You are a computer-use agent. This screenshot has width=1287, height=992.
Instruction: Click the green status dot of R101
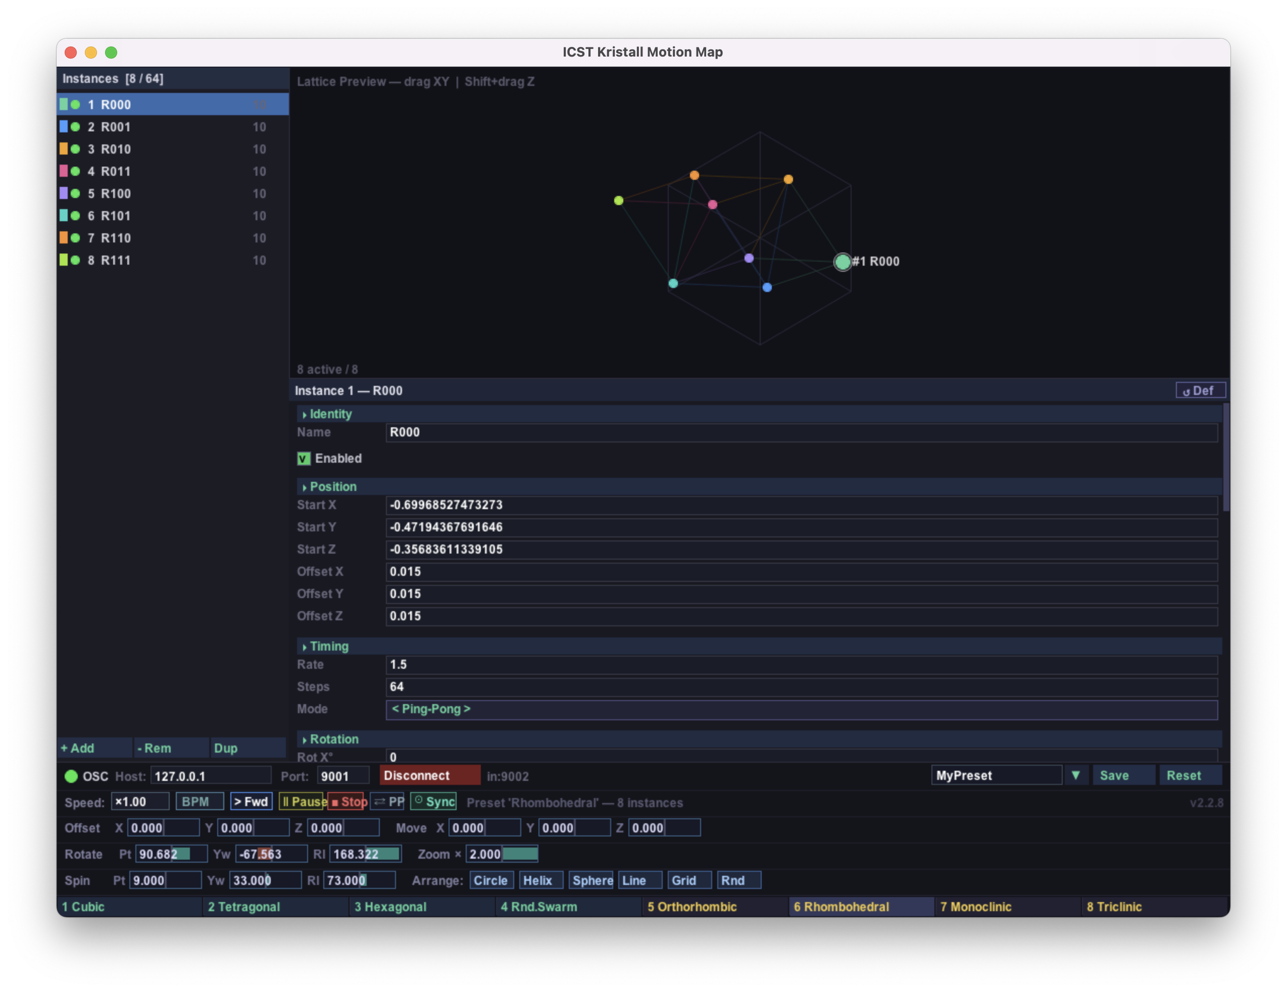coord(76,216)
